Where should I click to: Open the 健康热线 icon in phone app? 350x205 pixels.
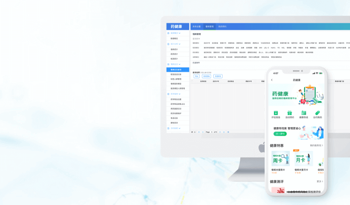303,113
